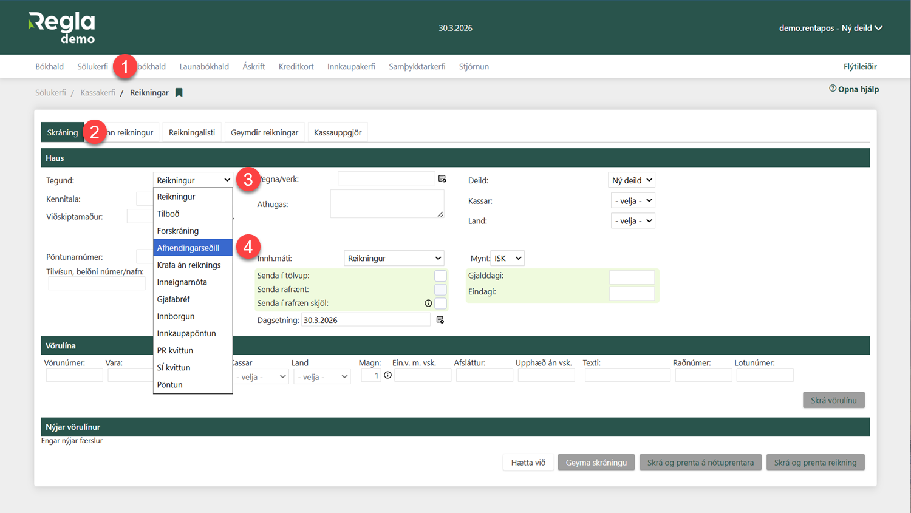Open the Innh.máti dropdown
The height and width of the screenshot is (513, 911).
coord(394,259)
